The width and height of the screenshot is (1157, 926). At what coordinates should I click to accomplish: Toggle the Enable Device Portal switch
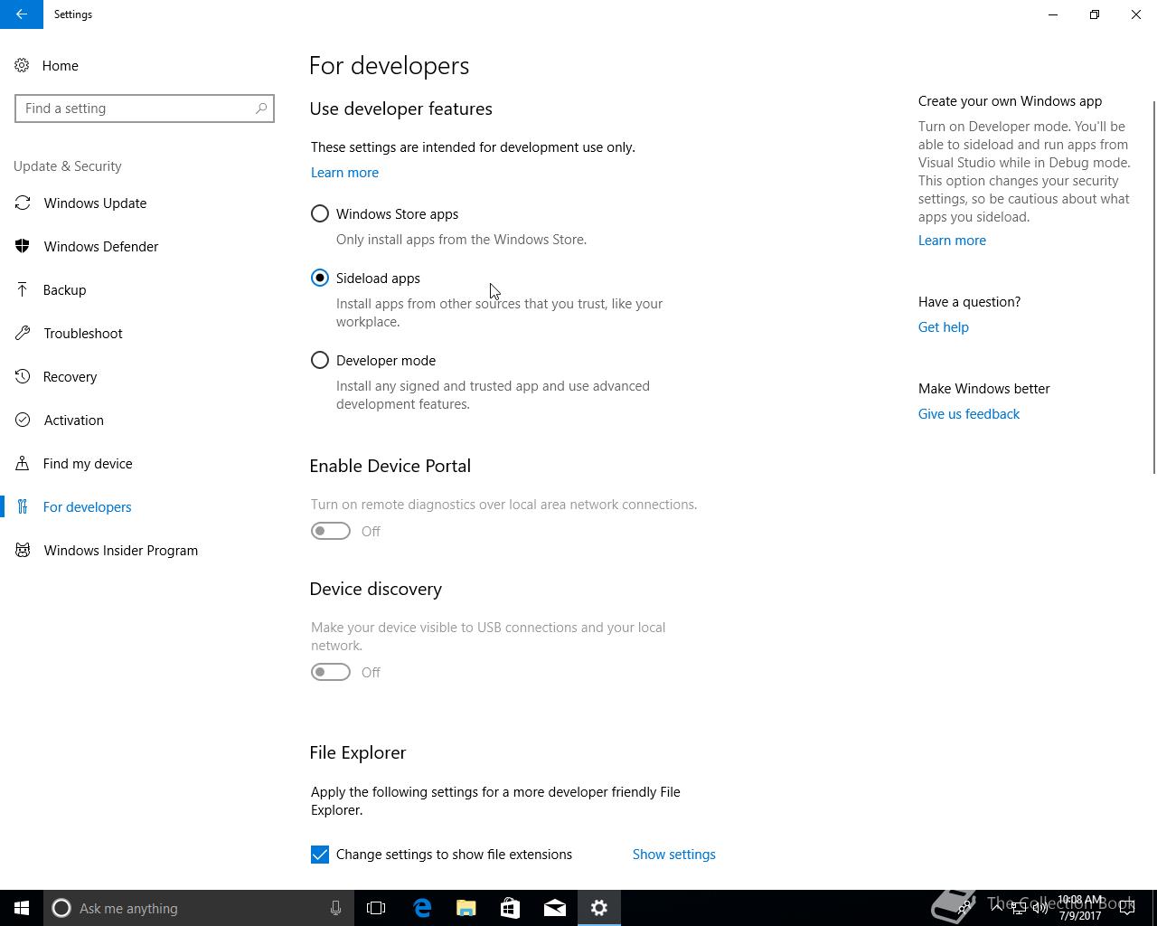click(331, 531)
